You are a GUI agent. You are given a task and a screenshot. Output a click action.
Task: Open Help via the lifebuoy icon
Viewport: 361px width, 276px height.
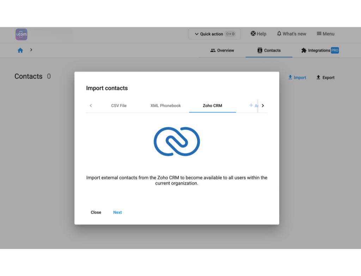click(x=253, y=34)
